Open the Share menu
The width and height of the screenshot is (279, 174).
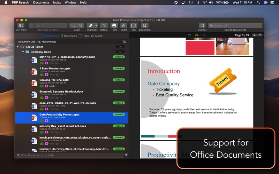pyautogui.click(x=124, y=25)
